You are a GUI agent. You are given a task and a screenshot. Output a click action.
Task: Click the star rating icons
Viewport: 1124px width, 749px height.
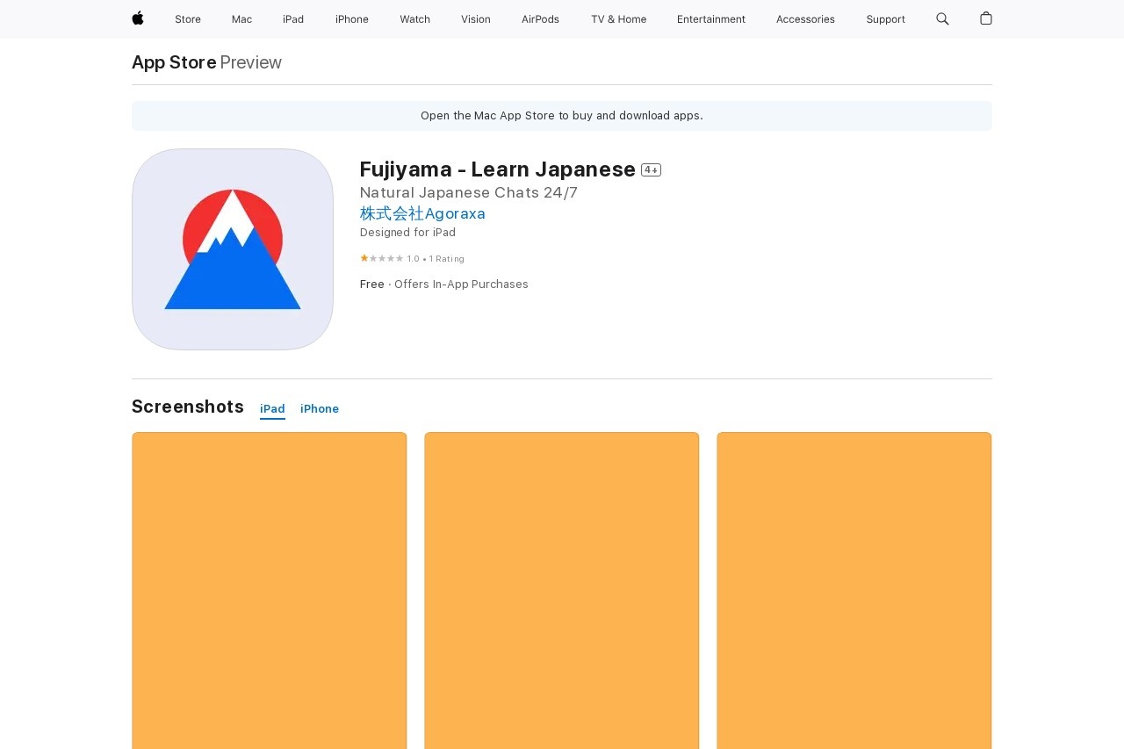(382, 258)
